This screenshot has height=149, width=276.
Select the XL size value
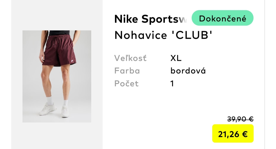(x=176, y=58)
